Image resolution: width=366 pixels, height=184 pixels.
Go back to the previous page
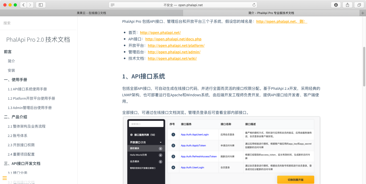point(24,5)
